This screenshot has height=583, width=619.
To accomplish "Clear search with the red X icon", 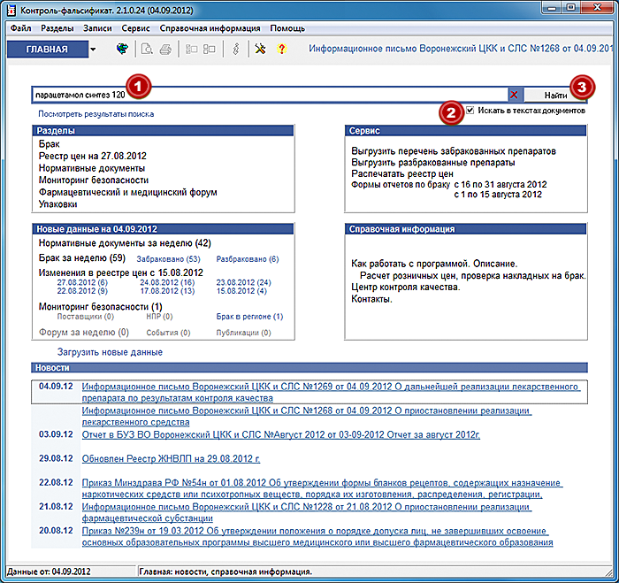I will tap(514, 95).
